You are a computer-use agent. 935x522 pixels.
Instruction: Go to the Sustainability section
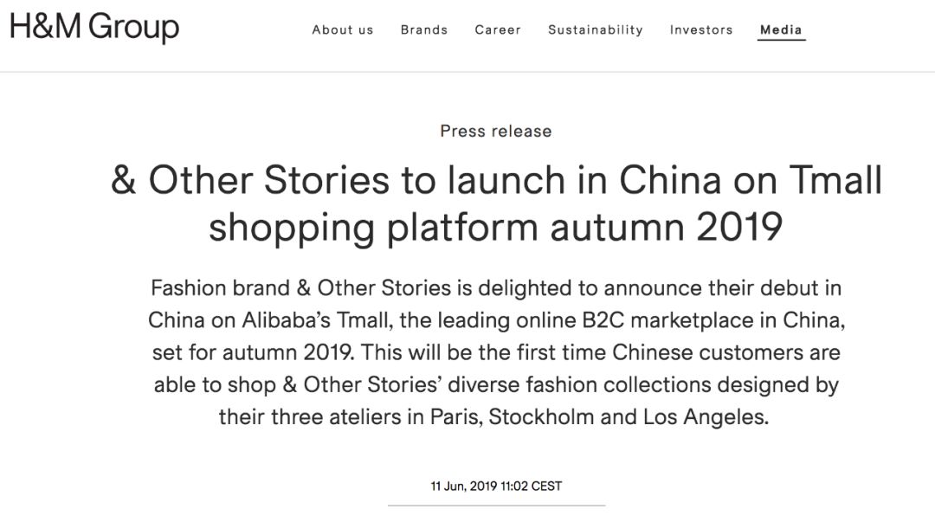coord(596,30)
